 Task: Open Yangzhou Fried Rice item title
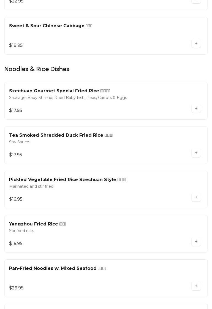(37, 224)
